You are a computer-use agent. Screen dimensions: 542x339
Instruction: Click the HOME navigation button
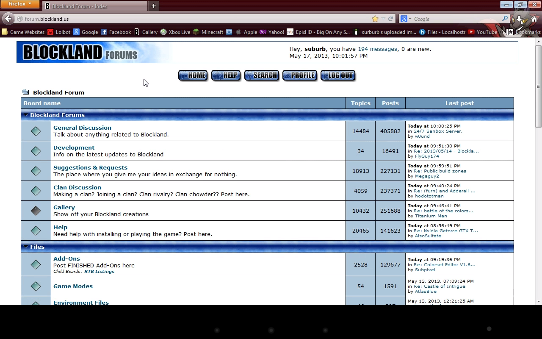[193, 75]
